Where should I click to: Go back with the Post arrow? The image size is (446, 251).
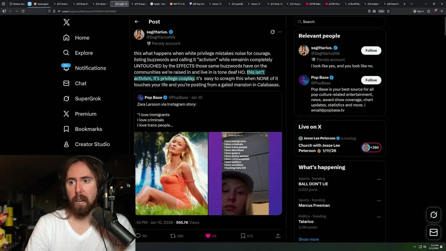[x=137, y=22]
